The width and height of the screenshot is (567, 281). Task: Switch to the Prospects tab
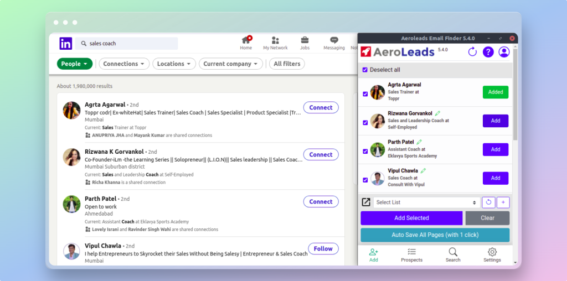tap(411, 254)
